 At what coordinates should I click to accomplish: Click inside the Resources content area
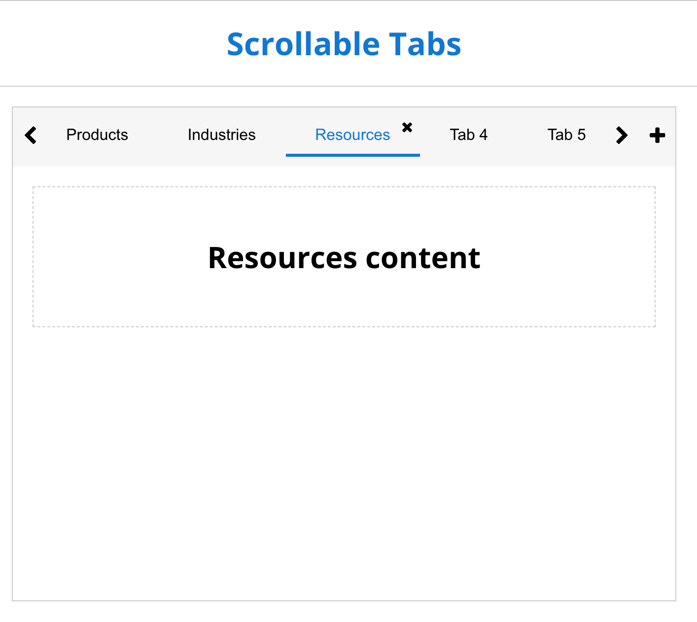tap(344, 296)
